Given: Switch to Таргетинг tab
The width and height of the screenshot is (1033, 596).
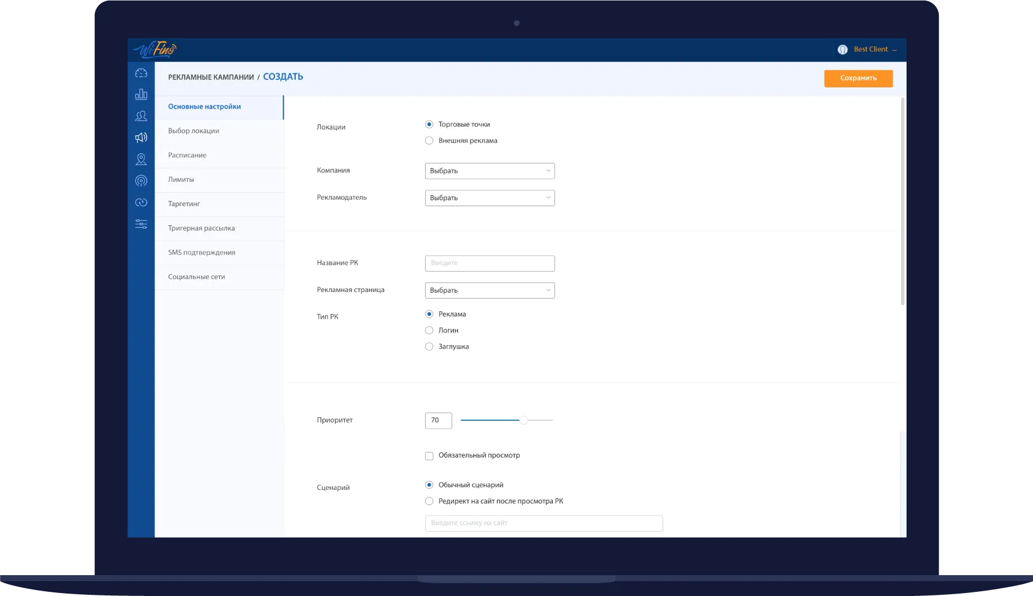Looking at the screenshot, I should click(219, 204).
